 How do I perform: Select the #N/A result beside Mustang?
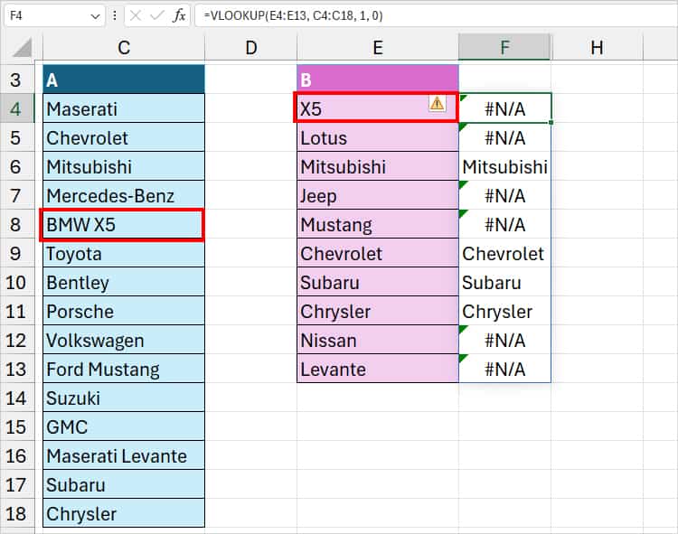(504, 224)
